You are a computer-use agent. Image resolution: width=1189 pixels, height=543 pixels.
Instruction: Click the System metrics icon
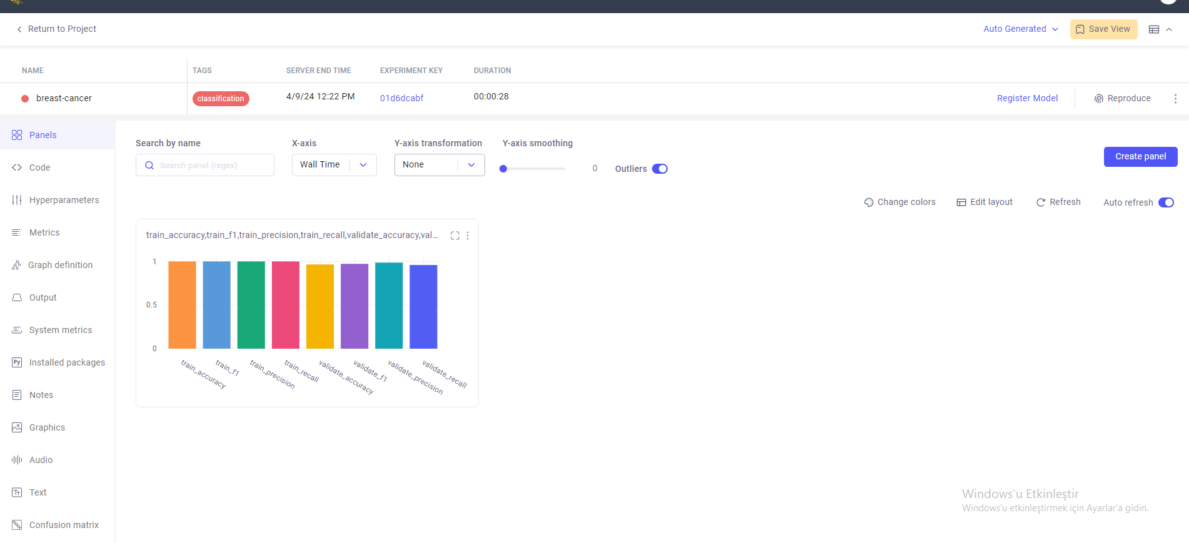click(17, 330)
